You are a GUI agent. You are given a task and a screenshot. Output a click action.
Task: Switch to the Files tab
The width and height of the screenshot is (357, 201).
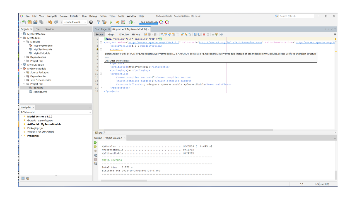tap(38, 29)
